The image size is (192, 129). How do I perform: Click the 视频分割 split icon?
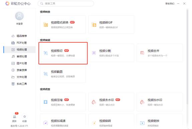point(94,53)
